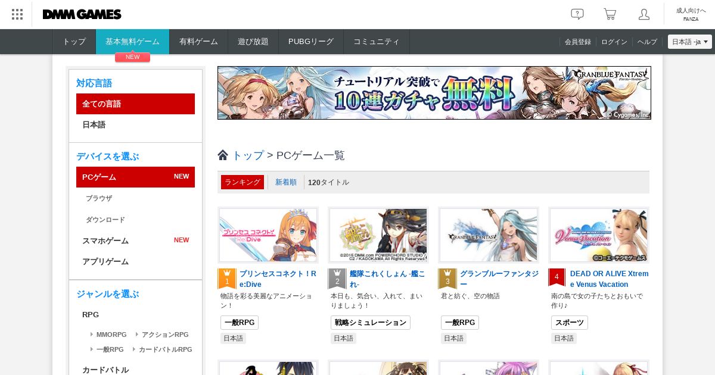Image resolution: width=715 pixels, height=375 pixels.
Task: Choose カードバトルRPG genre sub-item
Action: [166, 349]
